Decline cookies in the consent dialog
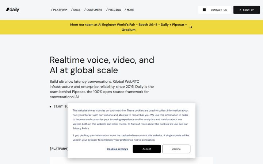The image size is (263, 164). coord(176,149)
